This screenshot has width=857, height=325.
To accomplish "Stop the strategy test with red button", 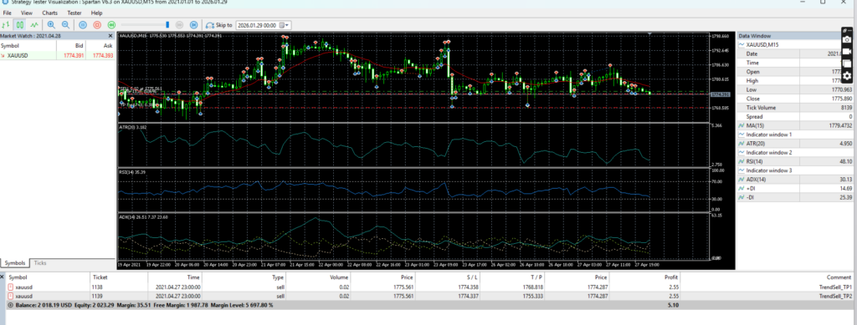I will coord(97,24).
